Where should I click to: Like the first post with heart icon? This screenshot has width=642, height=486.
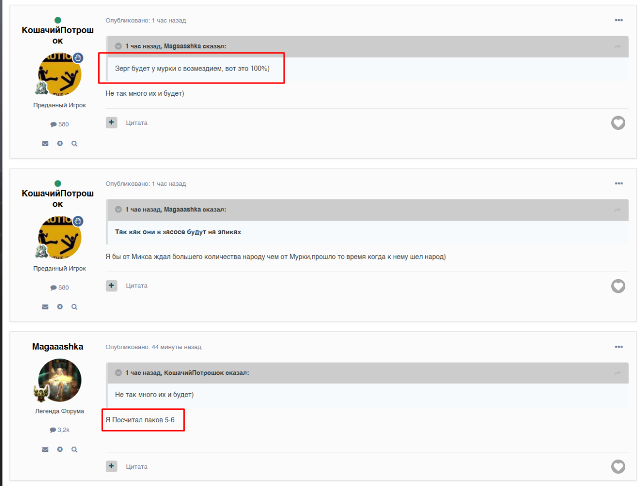tap(618, 123)
